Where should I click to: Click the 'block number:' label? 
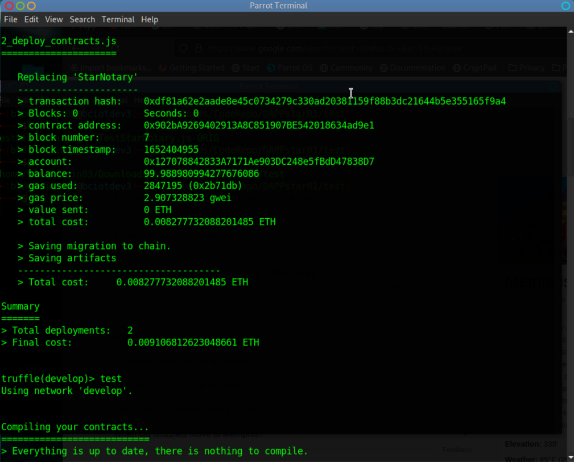click(64, 138)
